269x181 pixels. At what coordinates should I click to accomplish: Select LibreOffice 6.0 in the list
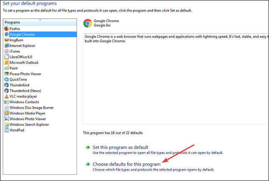click(21, 57)
